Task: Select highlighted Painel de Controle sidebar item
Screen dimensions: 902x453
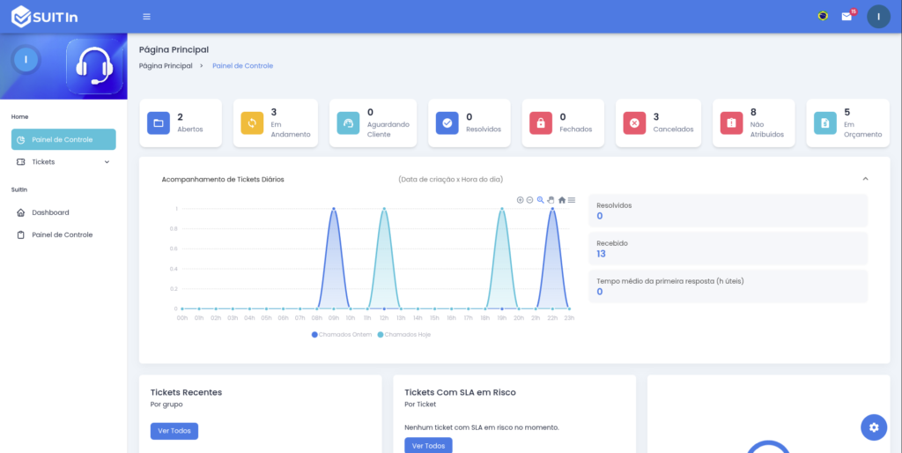Action: point(63,139)
